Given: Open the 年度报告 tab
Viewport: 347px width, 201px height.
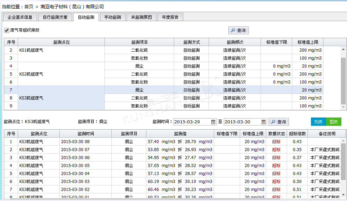Looking at the screenshot, I should tap(170, 17).
